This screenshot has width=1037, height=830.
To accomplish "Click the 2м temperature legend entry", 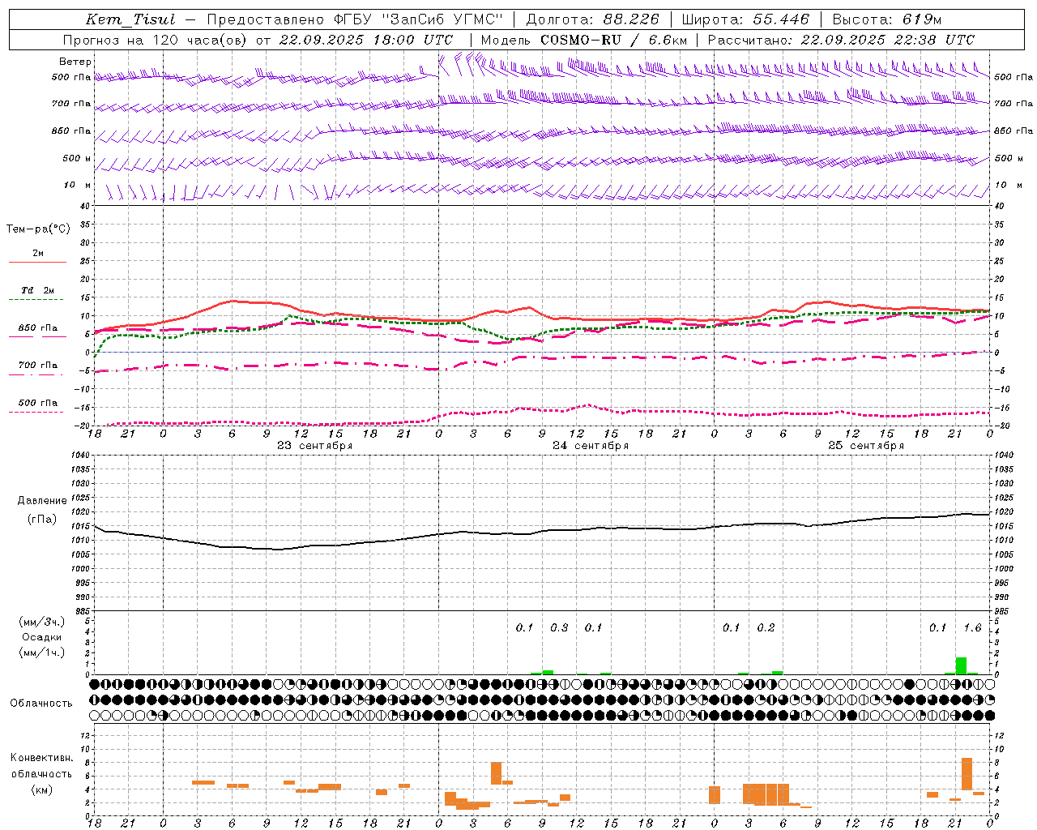I will [38, 253].
